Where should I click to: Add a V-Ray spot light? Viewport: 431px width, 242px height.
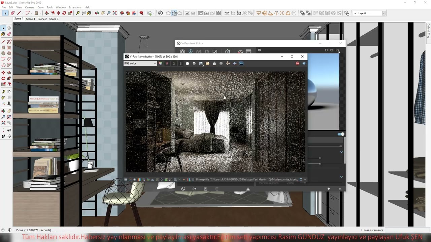[x=270, y=13]
